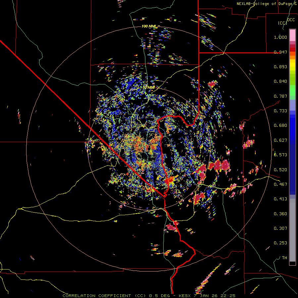Click the 0.787 scale value
This screenshot has height=298, width=298.
click(x=280, y=96)
